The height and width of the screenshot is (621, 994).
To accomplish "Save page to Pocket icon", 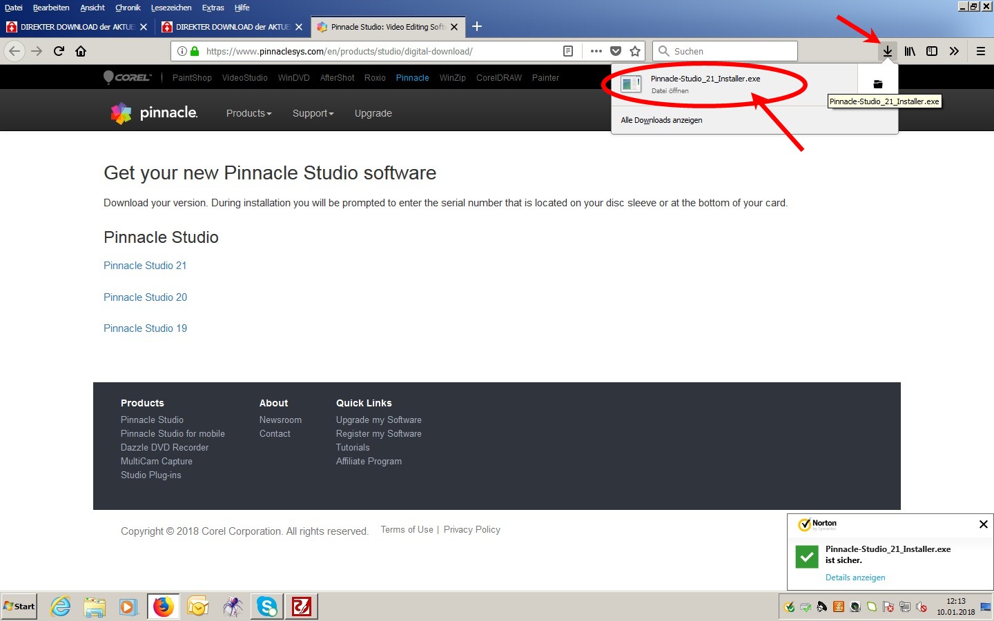I will tap(616, 51).
